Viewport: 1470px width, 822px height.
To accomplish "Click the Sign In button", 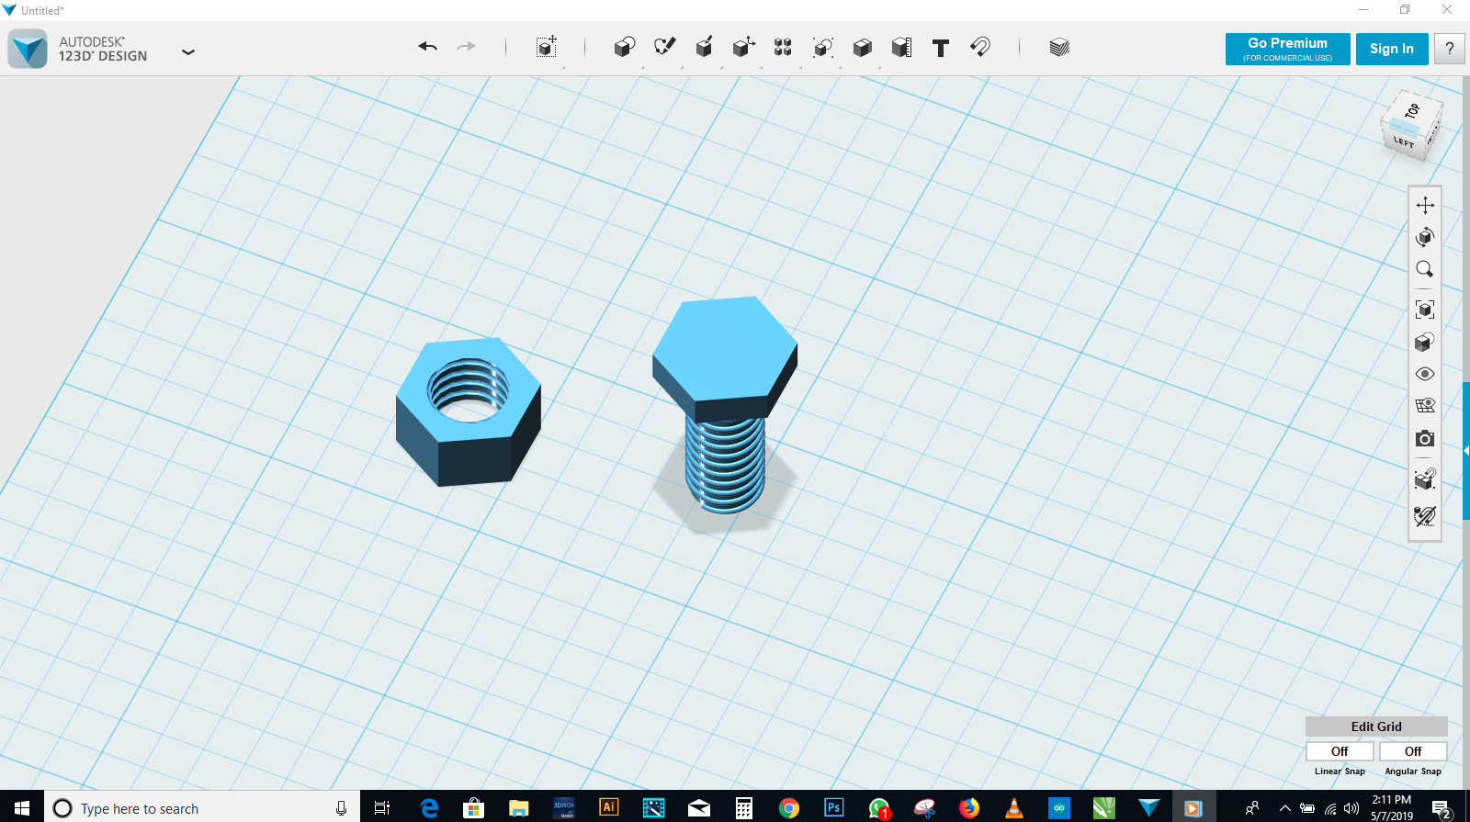I will [x=1392, y=49].
